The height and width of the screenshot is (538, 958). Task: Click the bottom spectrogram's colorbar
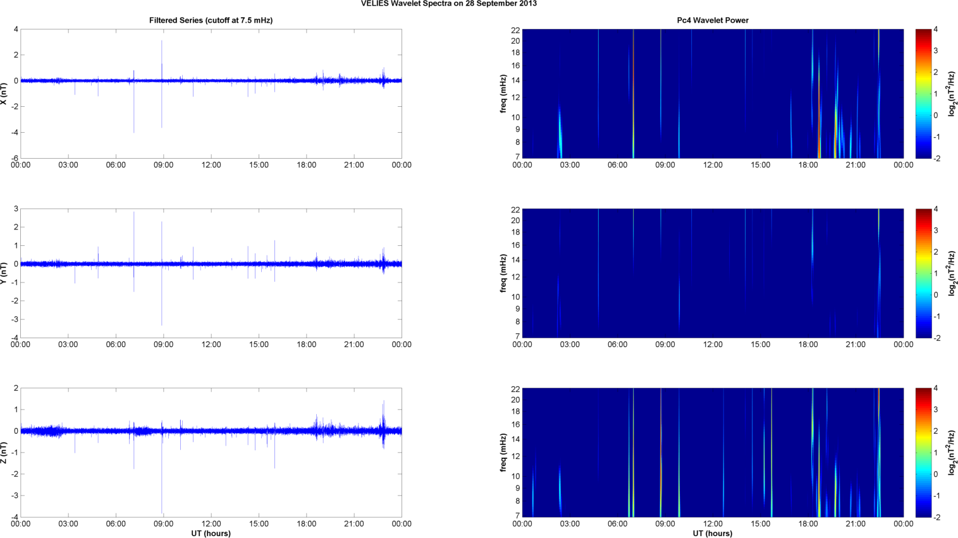[923, 453]
